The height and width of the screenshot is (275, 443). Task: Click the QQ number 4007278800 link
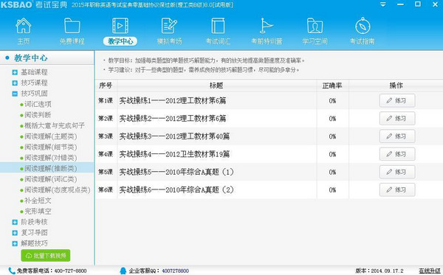176,271
